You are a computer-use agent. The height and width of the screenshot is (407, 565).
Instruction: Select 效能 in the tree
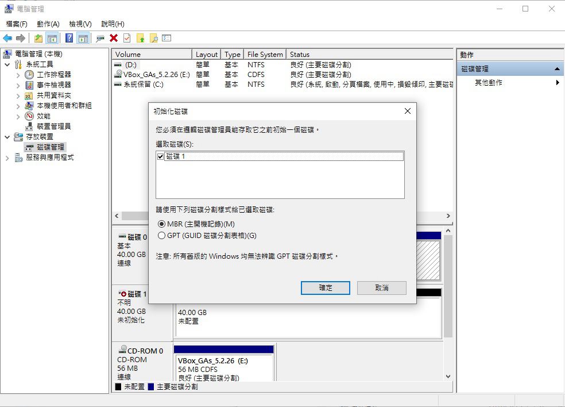(44, 116)
